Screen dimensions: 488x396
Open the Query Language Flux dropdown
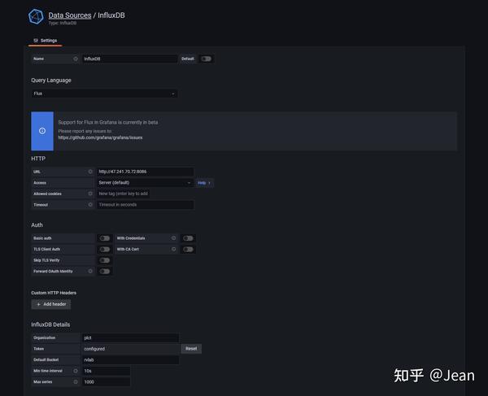point(105,94)
